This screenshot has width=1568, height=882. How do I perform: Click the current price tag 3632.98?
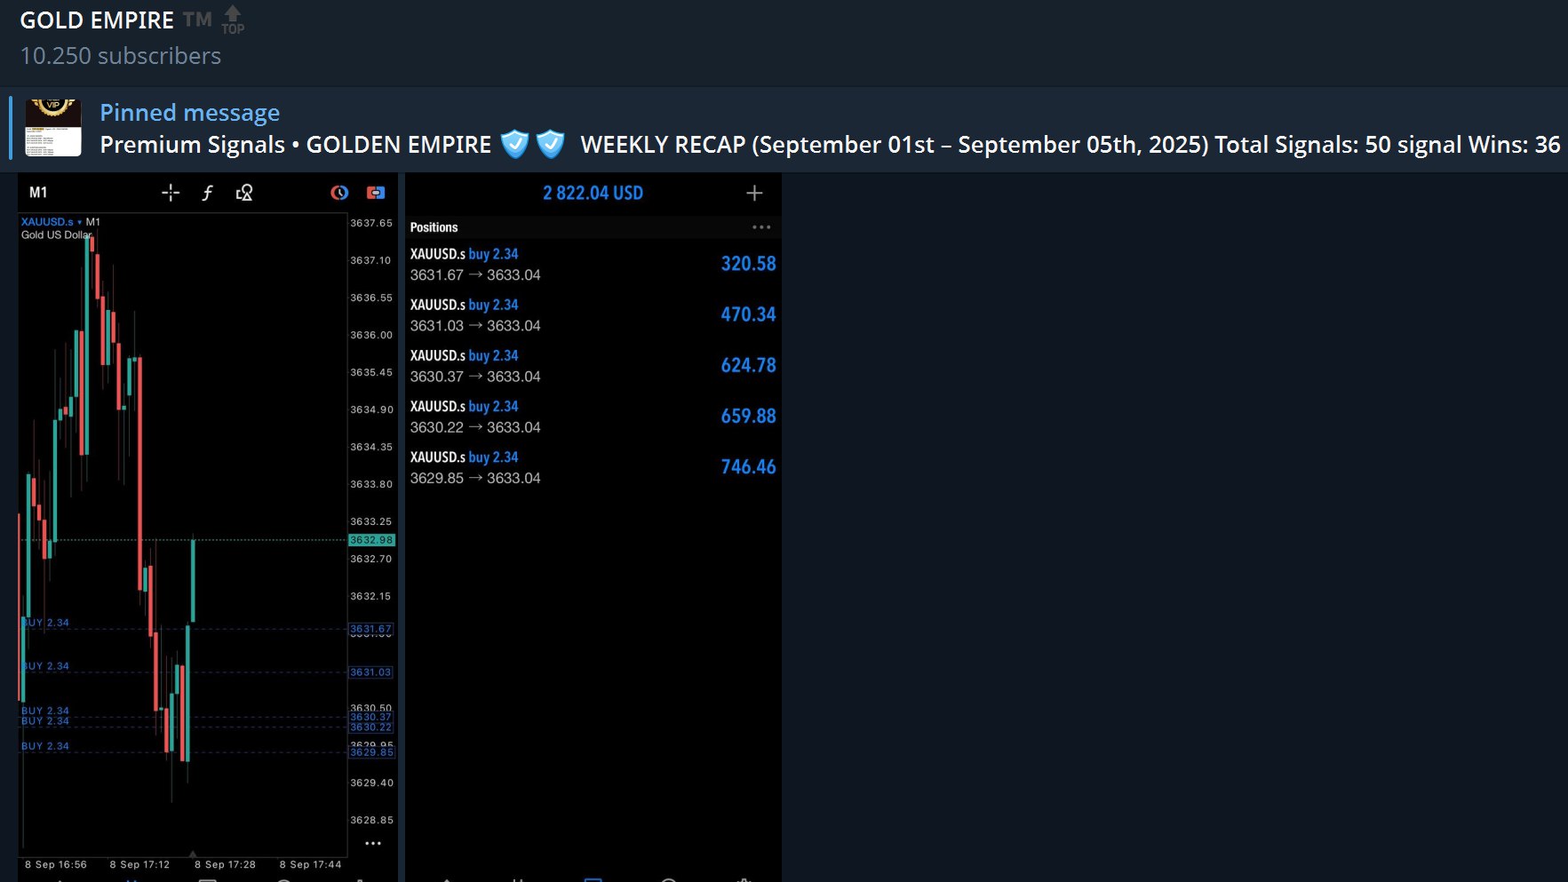pos(371,540)
